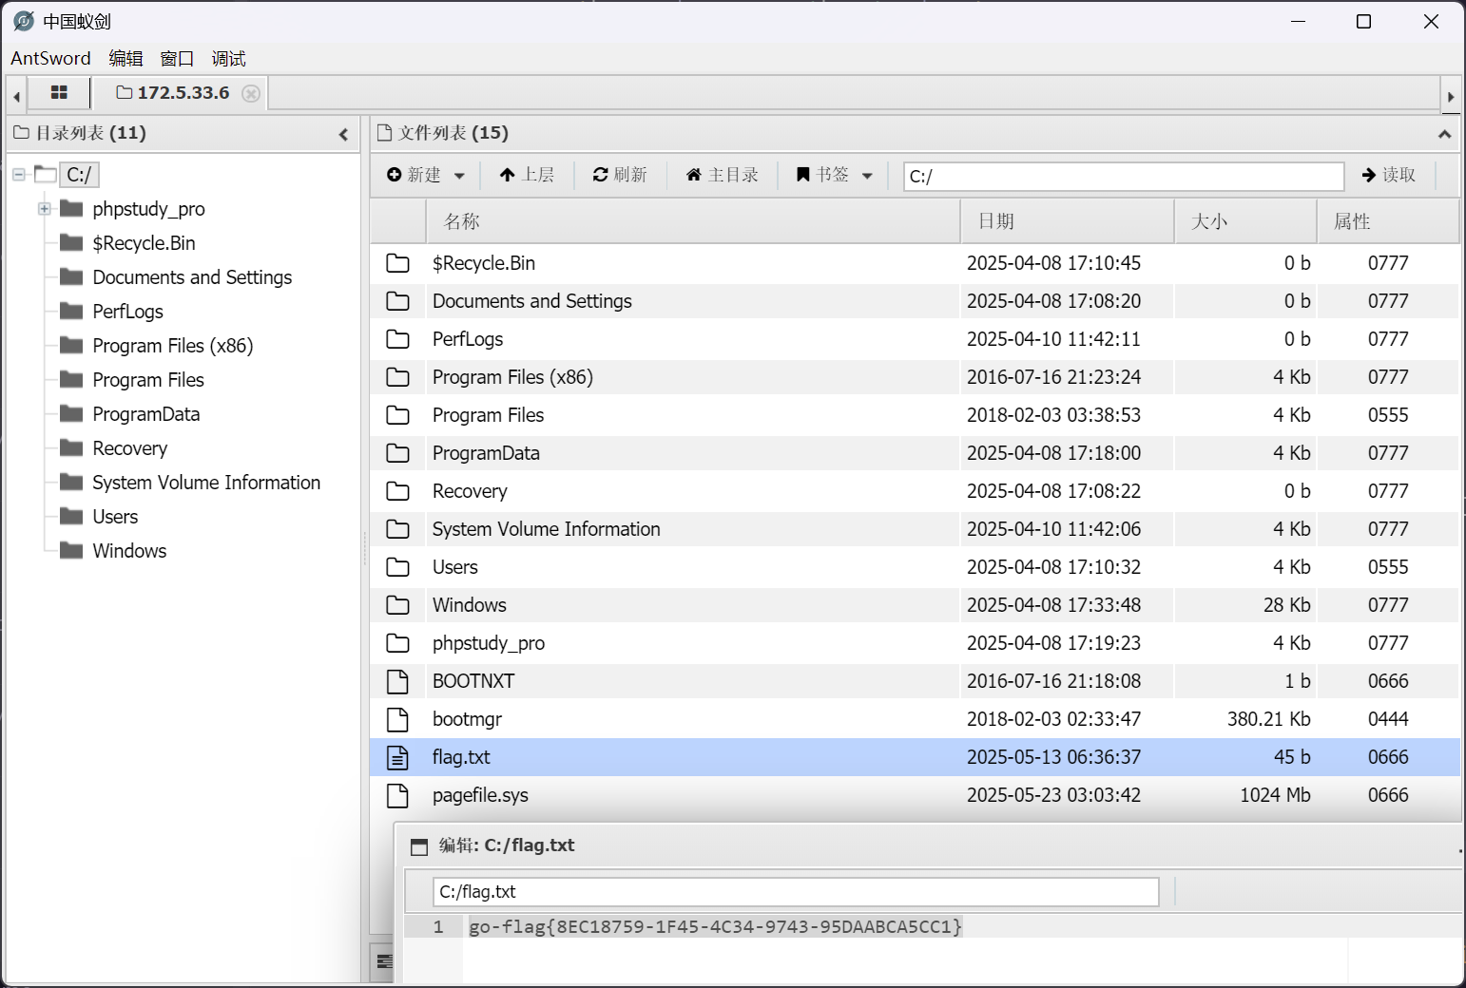
Task: Click the home grid icon tab
Action: pyautogui.click(x=59, y=93)
